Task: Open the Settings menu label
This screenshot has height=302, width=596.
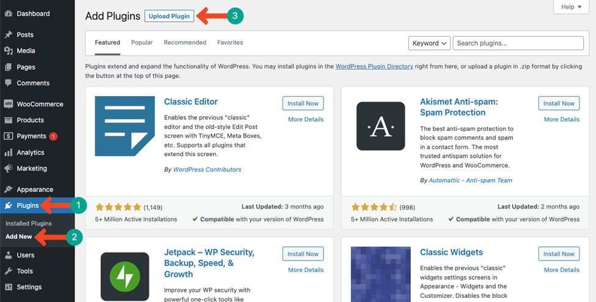Action: (x=29, y=287)
